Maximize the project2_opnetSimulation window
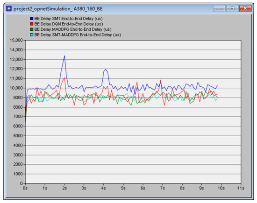This screenshot has height=203, width=257. [x=232, y=8]
